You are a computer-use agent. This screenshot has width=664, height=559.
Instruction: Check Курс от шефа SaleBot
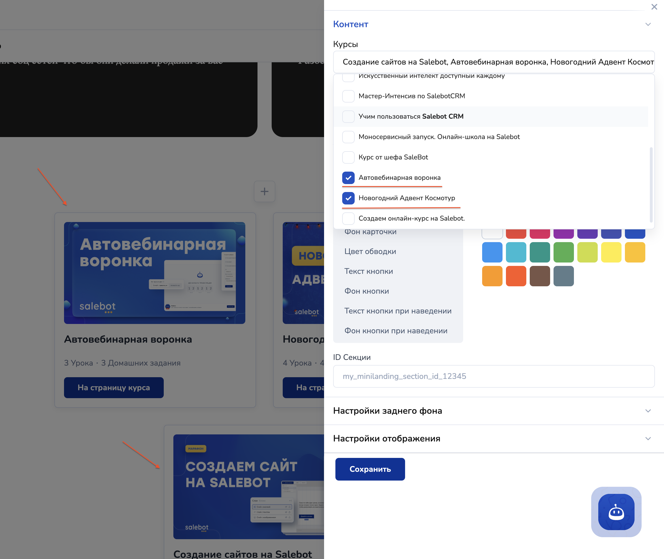pos(348,157)
